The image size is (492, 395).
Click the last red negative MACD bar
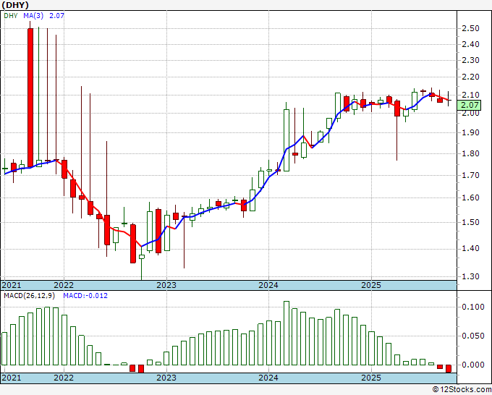(x=449, y=369)
